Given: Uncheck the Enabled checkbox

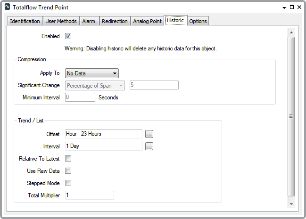Looking at the screenshot, I should tap(68, 36).
